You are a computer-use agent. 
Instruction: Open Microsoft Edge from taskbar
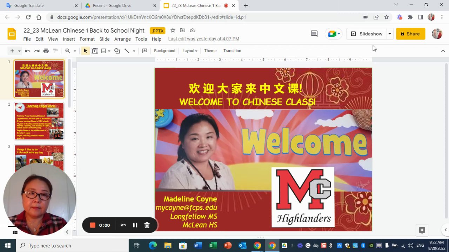pyautogui.click(x=153, y=245)
